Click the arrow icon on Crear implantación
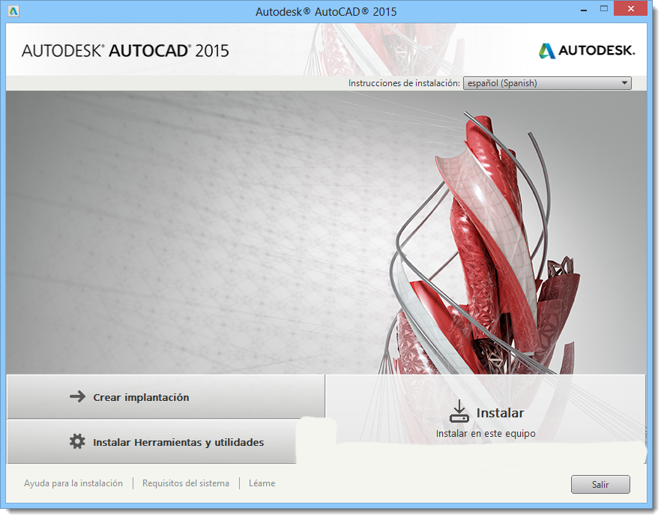 (x=79, y=397)
